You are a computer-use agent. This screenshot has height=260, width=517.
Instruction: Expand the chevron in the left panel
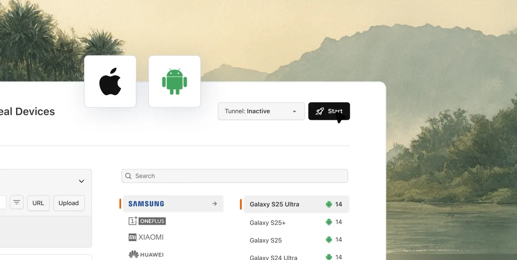tap(81, 181)
